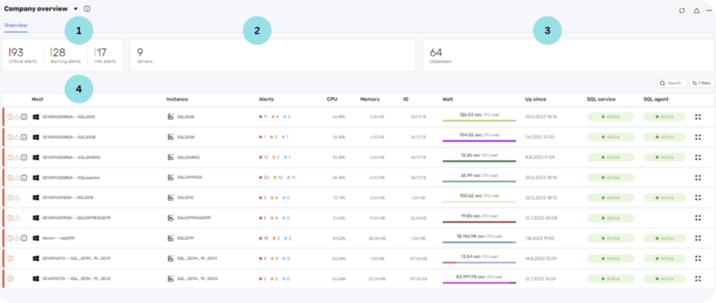Click the refresh icon at top right
Viewport: 716px width, 303px height.
point(682,10)
